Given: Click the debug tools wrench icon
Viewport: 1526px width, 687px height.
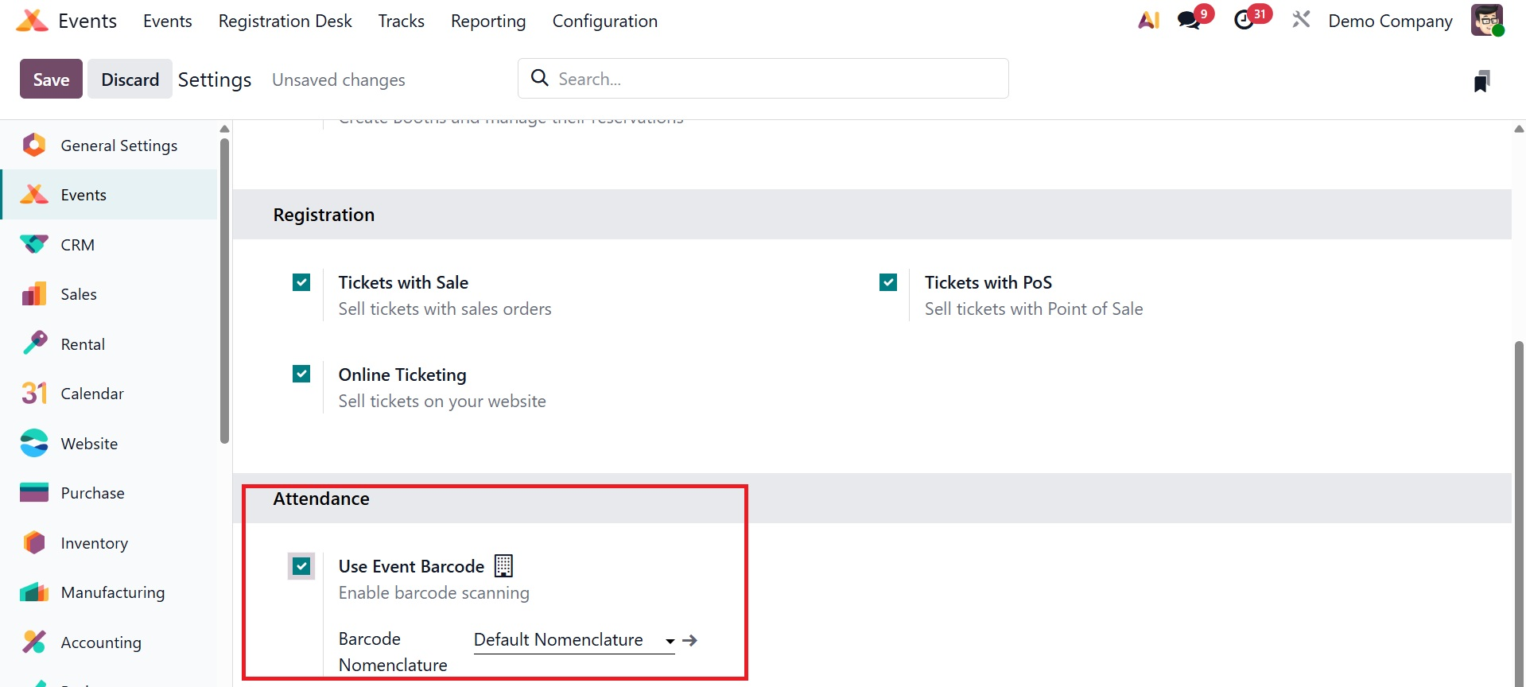Looking at the screenshot, I should [1301, 20].
